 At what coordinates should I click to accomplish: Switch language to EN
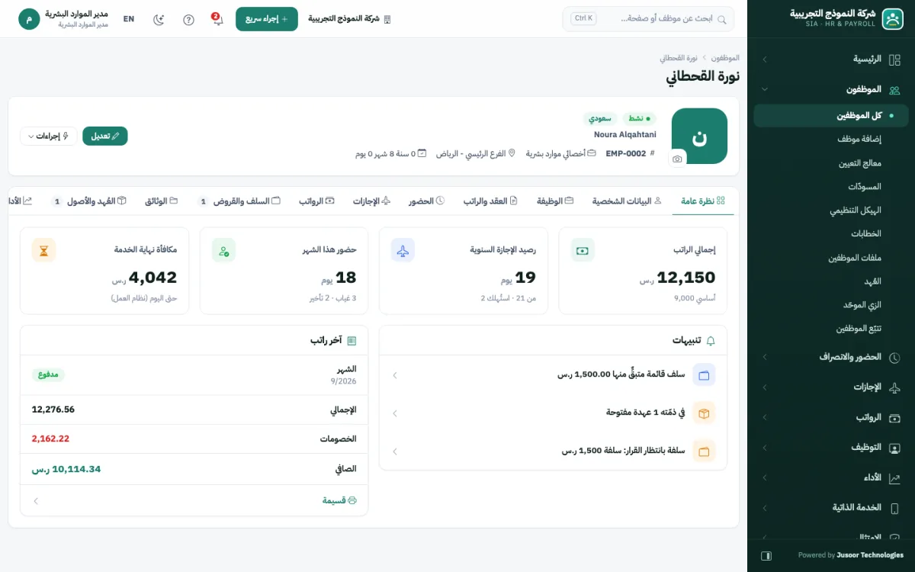click(128, 19)
